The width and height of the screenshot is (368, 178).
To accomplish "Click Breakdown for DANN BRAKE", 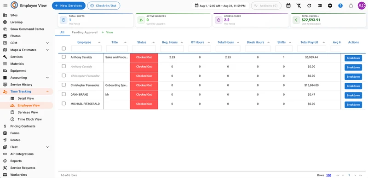I will 353,96.
